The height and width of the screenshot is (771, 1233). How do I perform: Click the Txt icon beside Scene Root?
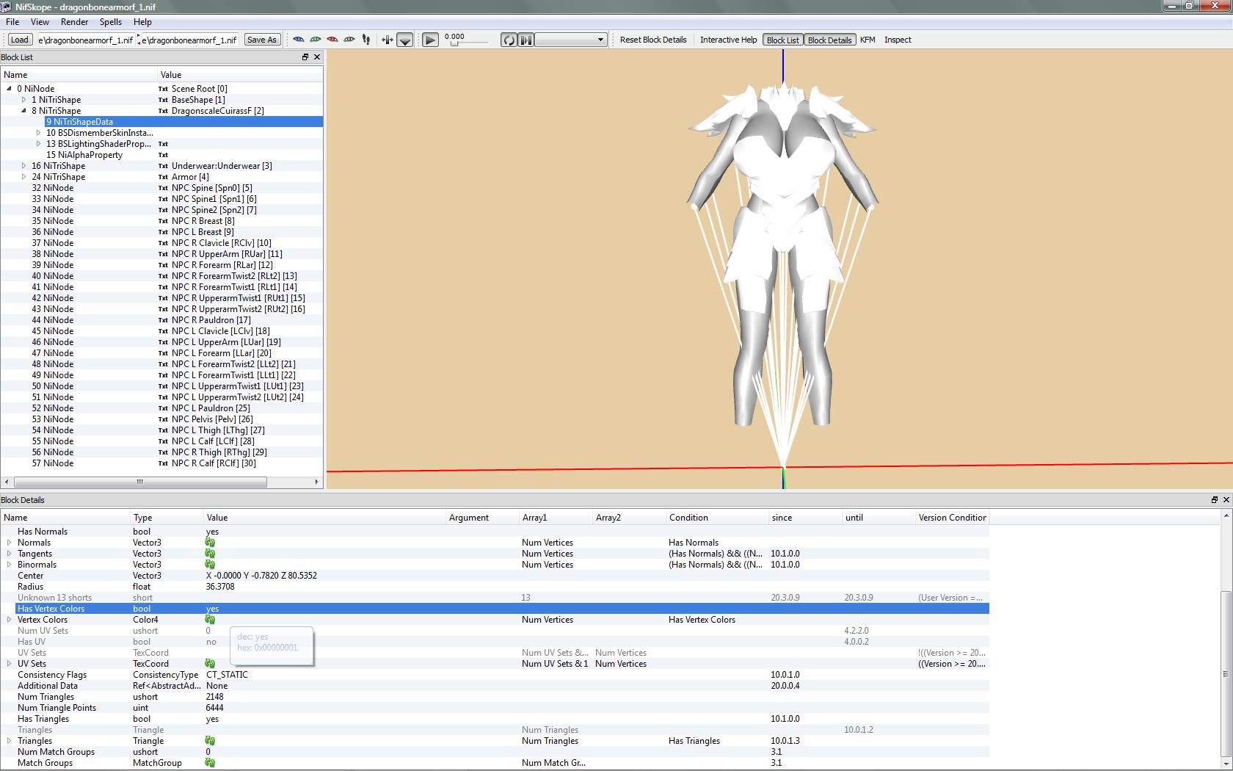(163, 89)
